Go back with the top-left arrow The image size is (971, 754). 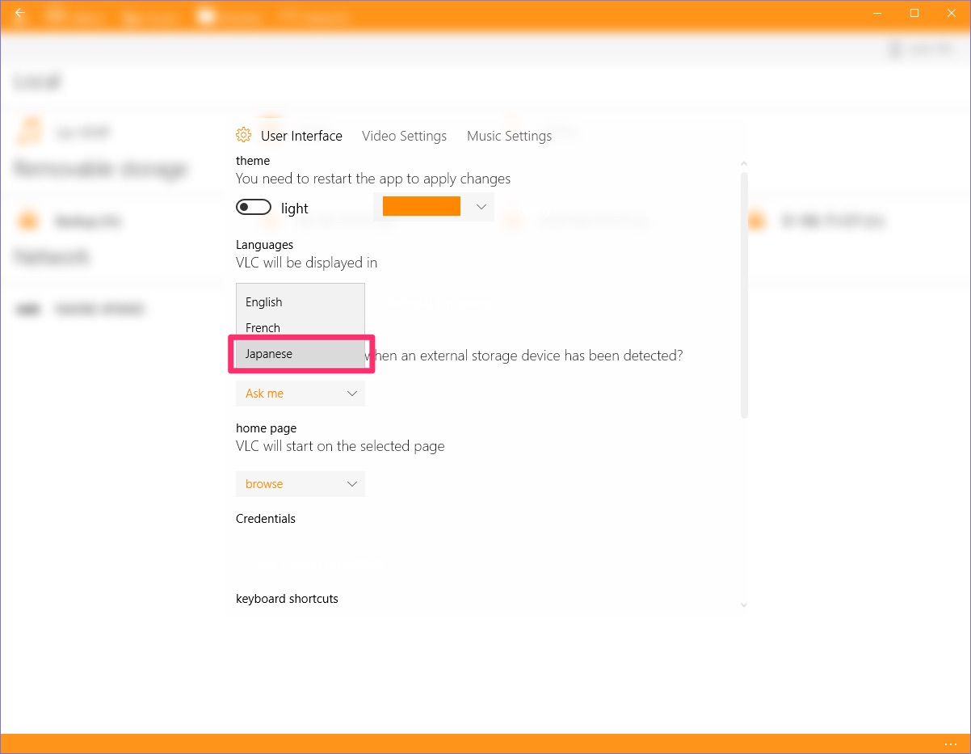point(20,13)
